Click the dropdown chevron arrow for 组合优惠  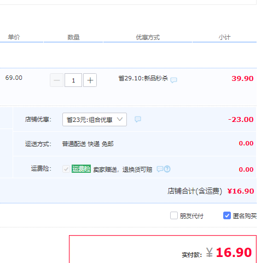(x=120, y=119)
